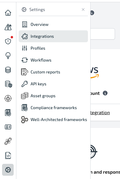The image size is (120, 179).
Task: Open the ID card sidebar icon
Action: (x=8, y=127)
